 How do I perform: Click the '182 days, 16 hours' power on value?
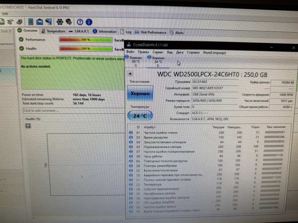coord(87,95)
